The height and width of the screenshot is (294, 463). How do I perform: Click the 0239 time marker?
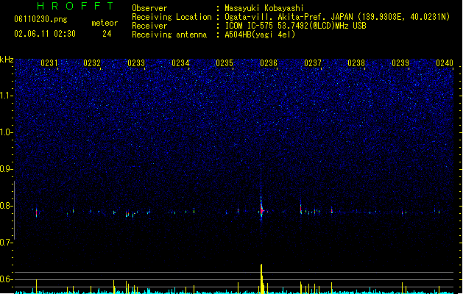(400, 63)
